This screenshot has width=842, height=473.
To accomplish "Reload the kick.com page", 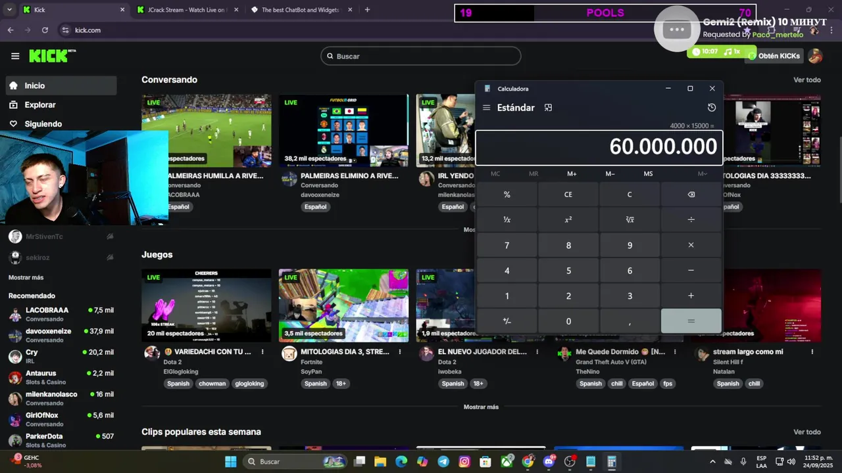I will [x=45, y=30].
